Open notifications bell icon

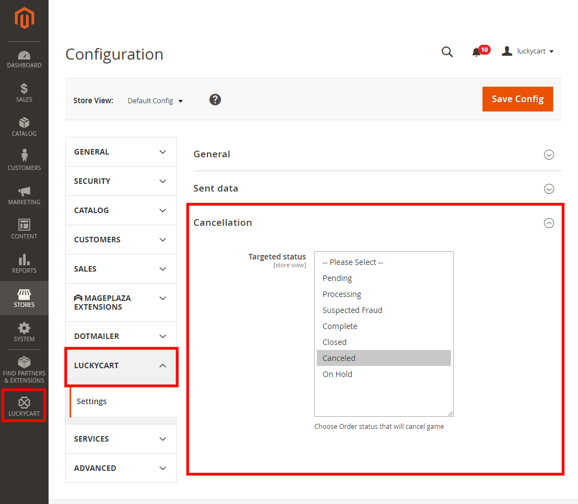[x=476, y=52]
